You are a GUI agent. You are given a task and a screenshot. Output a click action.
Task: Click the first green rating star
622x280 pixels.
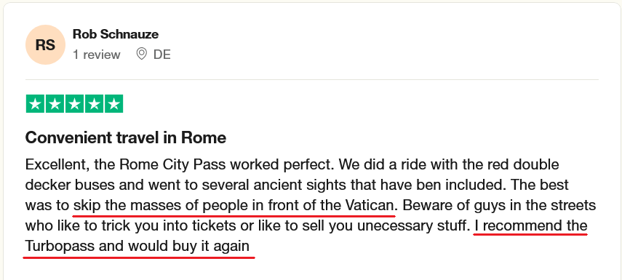(36, 104)
